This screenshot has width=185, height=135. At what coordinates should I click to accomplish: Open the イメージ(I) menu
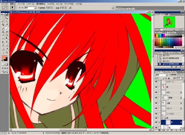21,4
